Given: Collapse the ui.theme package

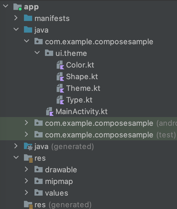Looking at the screenshot, I should [x=37, y=52].
